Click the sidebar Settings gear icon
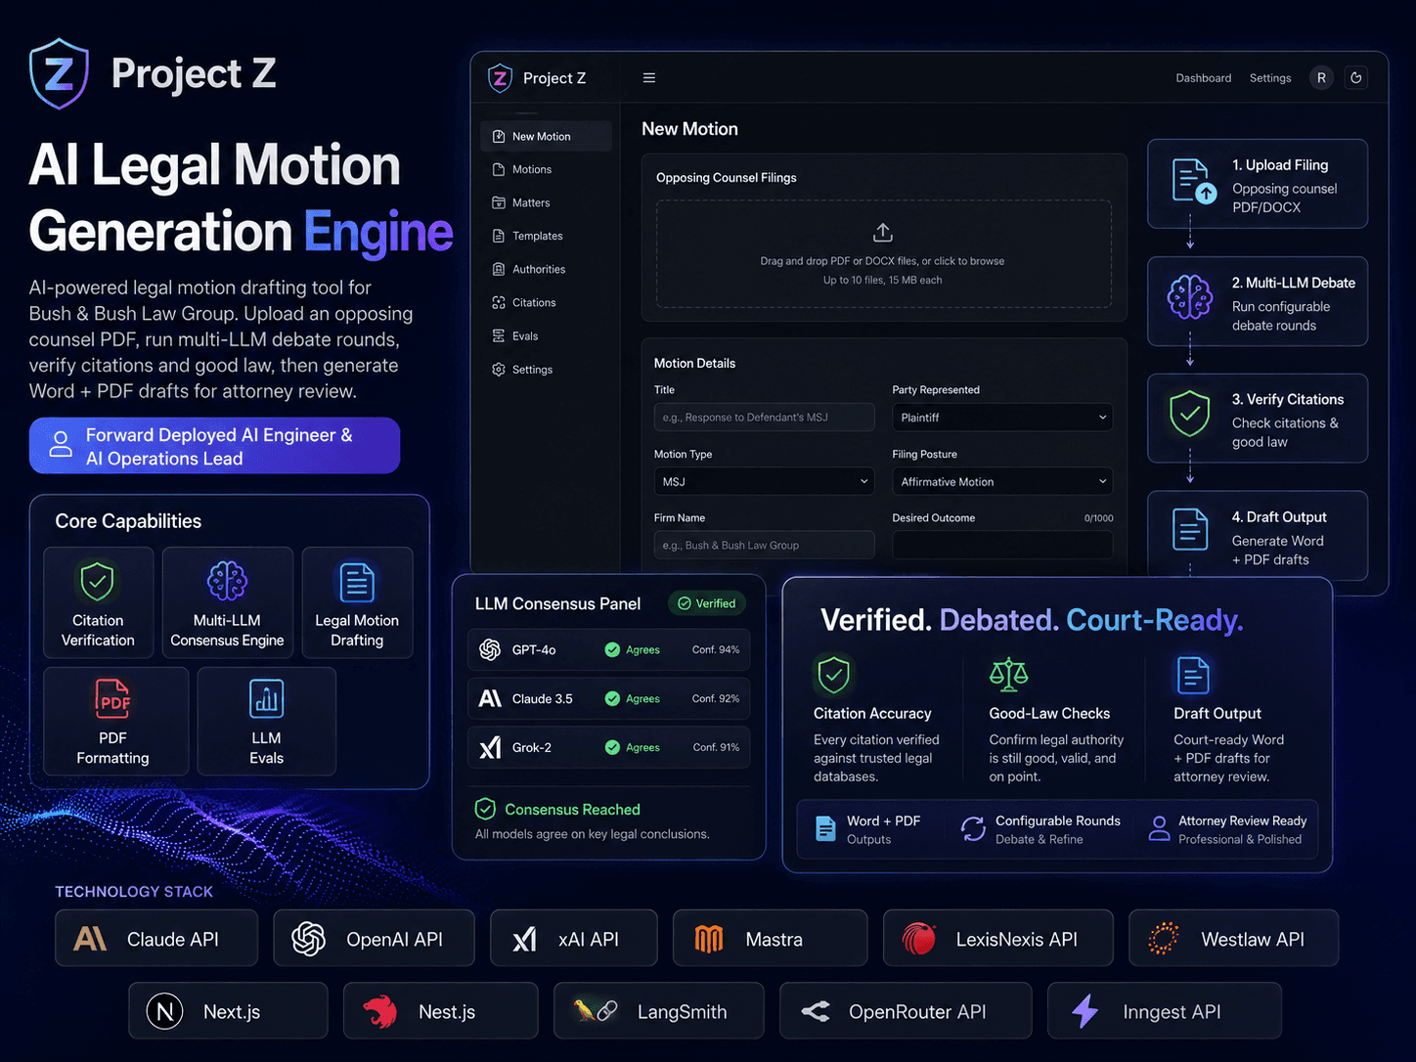 [499, 370]
